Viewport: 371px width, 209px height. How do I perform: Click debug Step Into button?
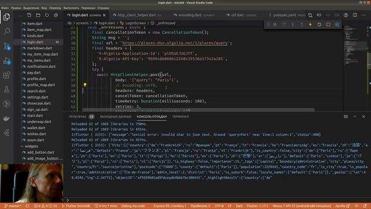293,24
